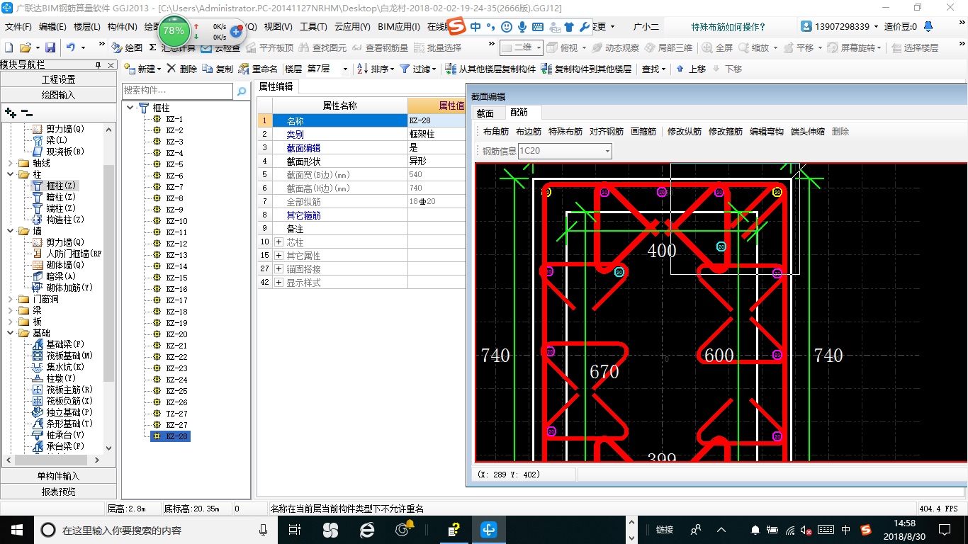This screenshot has height=544, width=968.
Task: Click 重命名 rename button
Action: 259,69
